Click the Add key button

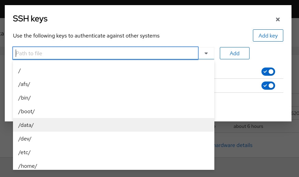pyautogui.click(x=268, y=35)
